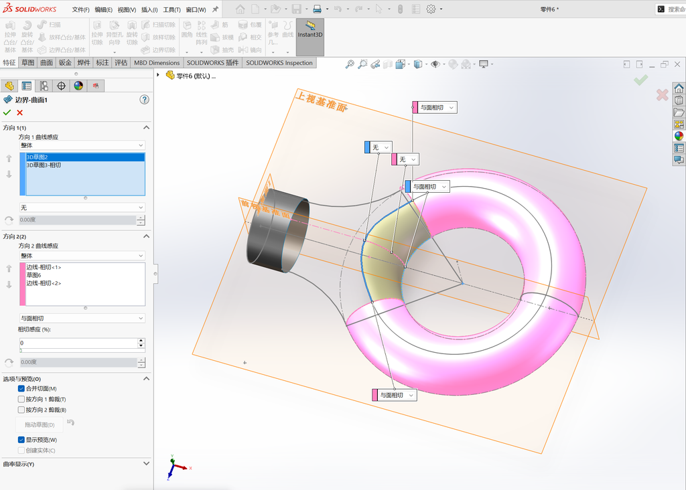
Task: Open the DimXpertManager crosshair tab
Action: tap(61, 86)
